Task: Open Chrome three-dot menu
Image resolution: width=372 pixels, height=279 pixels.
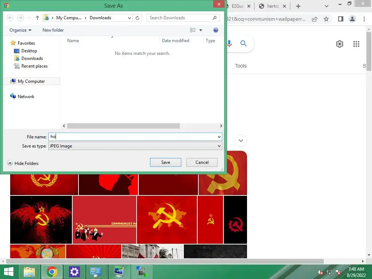Action: click(x=364, y=19)
